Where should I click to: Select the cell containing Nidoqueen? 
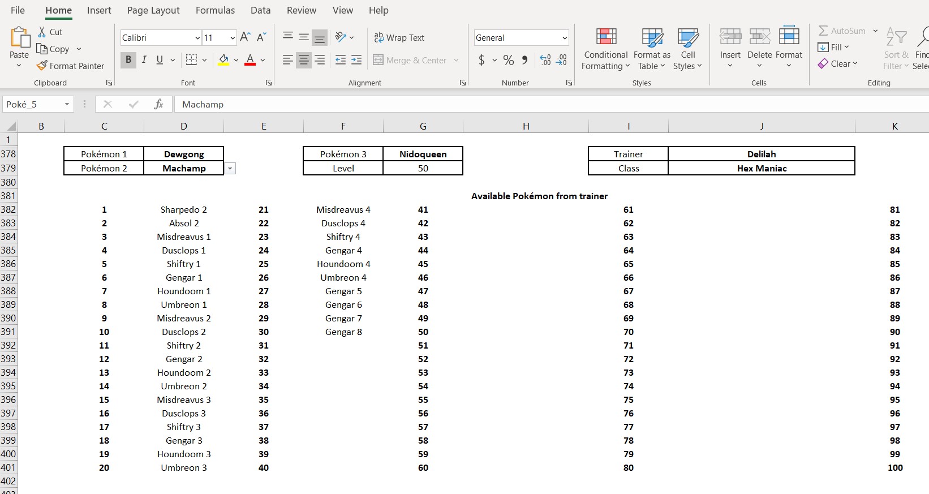423,154
